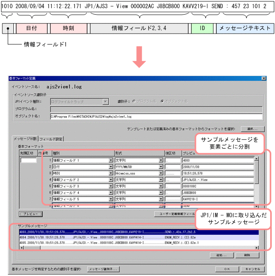This screenshot has height=276, width=275.
Task: Click the preview value 19:51:20.578
Action: (218, 173)
